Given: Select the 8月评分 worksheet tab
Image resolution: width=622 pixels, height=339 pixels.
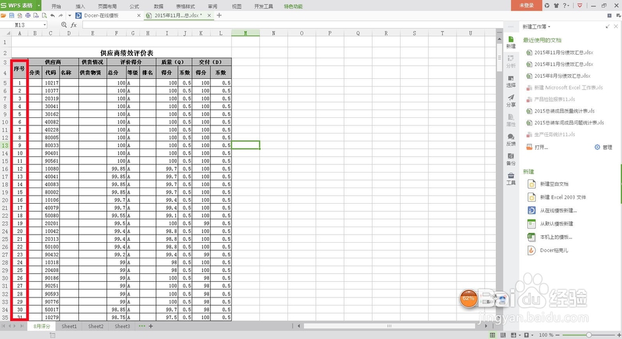Looking at the screenshot, I should tap(42, 327).
